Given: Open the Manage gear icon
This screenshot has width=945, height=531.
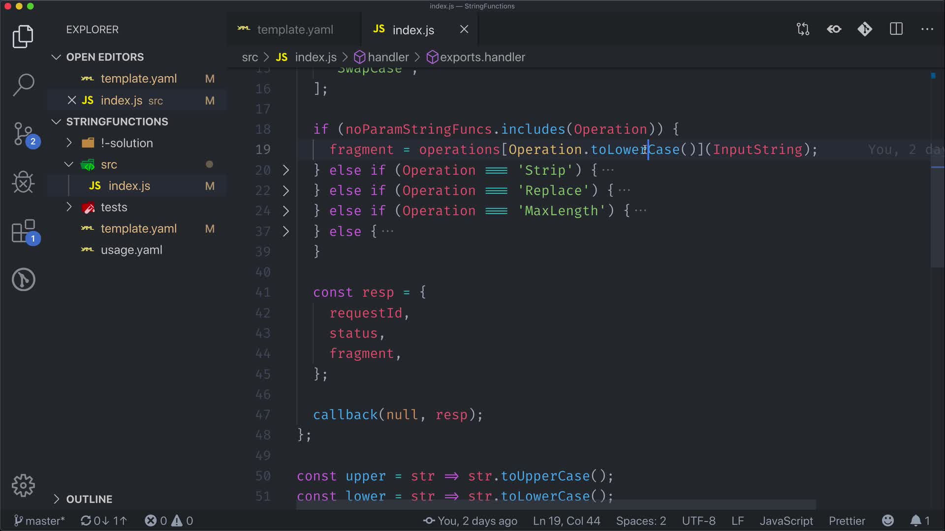Looking at the screenshot, I should point(23,486).
